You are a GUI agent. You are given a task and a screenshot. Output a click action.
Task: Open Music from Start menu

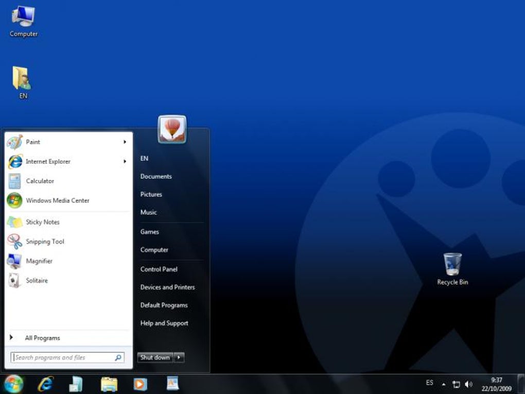tap(148, 212)
